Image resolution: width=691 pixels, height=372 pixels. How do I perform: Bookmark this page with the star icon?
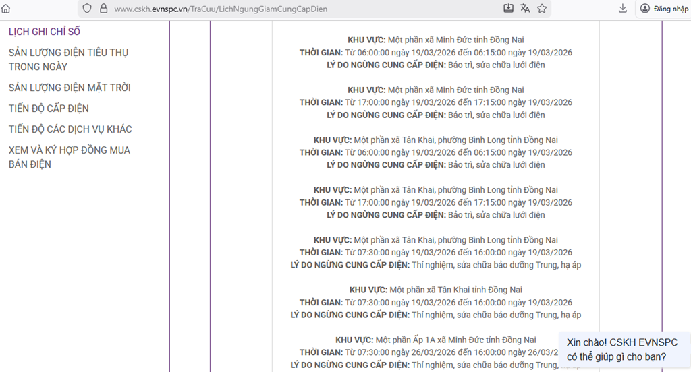543,9
